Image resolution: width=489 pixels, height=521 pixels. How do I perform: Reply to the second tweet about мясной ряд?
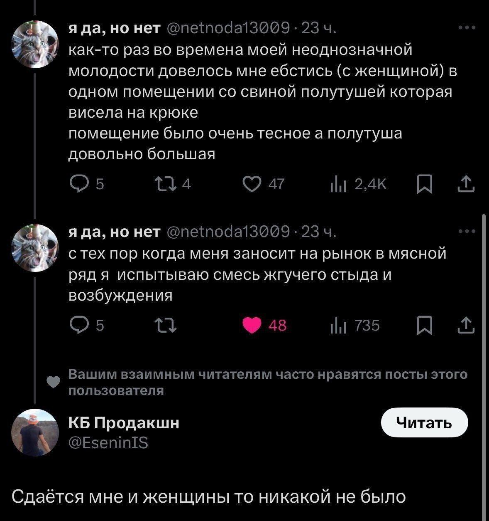(78, 325)
